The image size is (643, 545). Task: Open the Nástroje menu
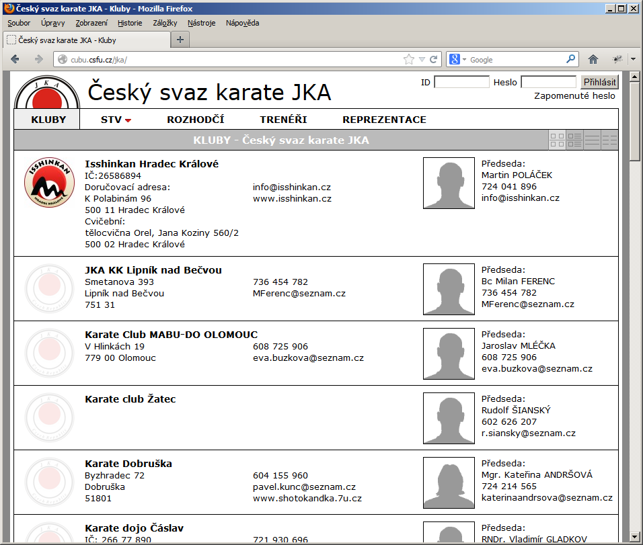[201, 23]
